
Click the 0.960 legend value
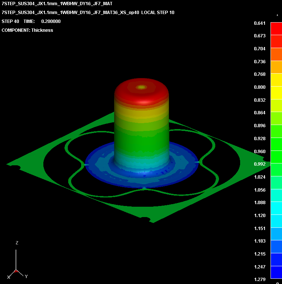259,151
